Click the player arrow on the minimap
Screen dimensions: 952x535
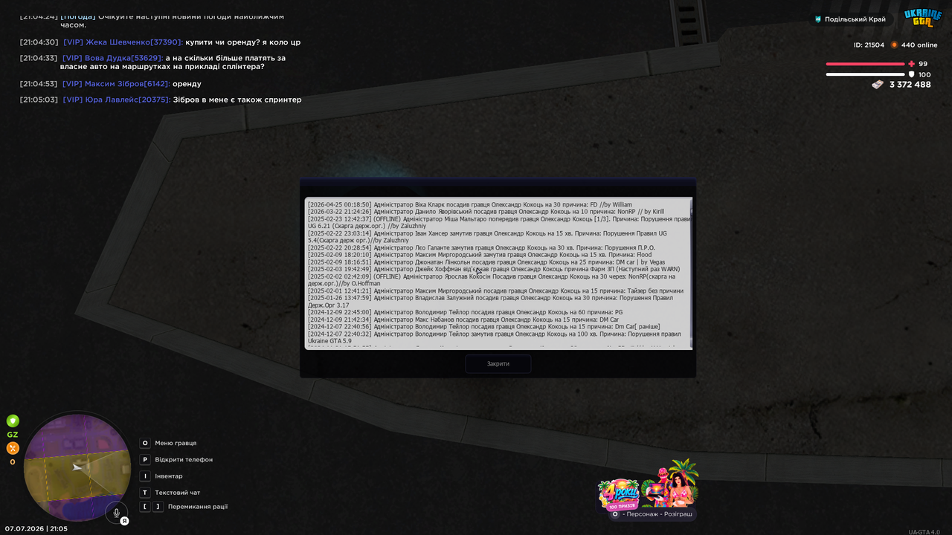(78, 467)
